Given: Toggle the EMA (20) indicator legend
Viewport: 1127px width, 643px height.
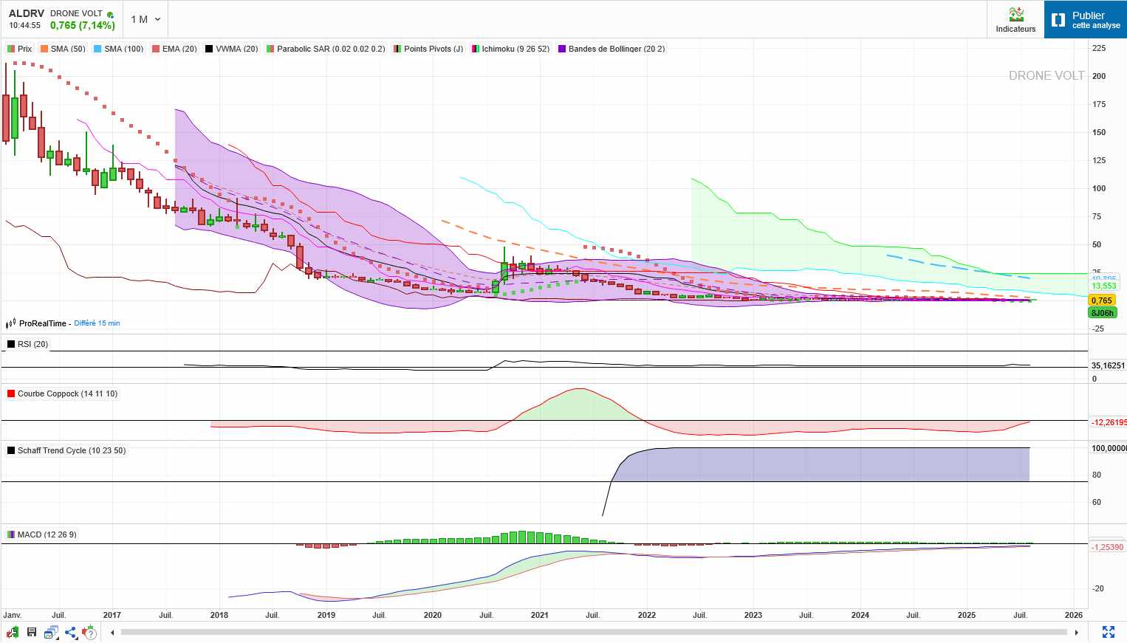Looking at the screenshot, I should pos(175,49).
